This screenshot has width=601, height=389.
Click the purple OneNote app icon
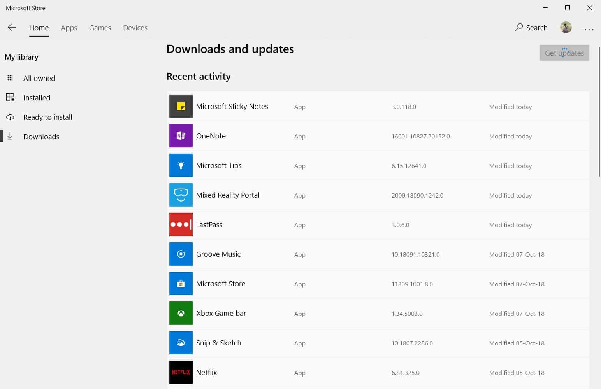pos(181,136)
